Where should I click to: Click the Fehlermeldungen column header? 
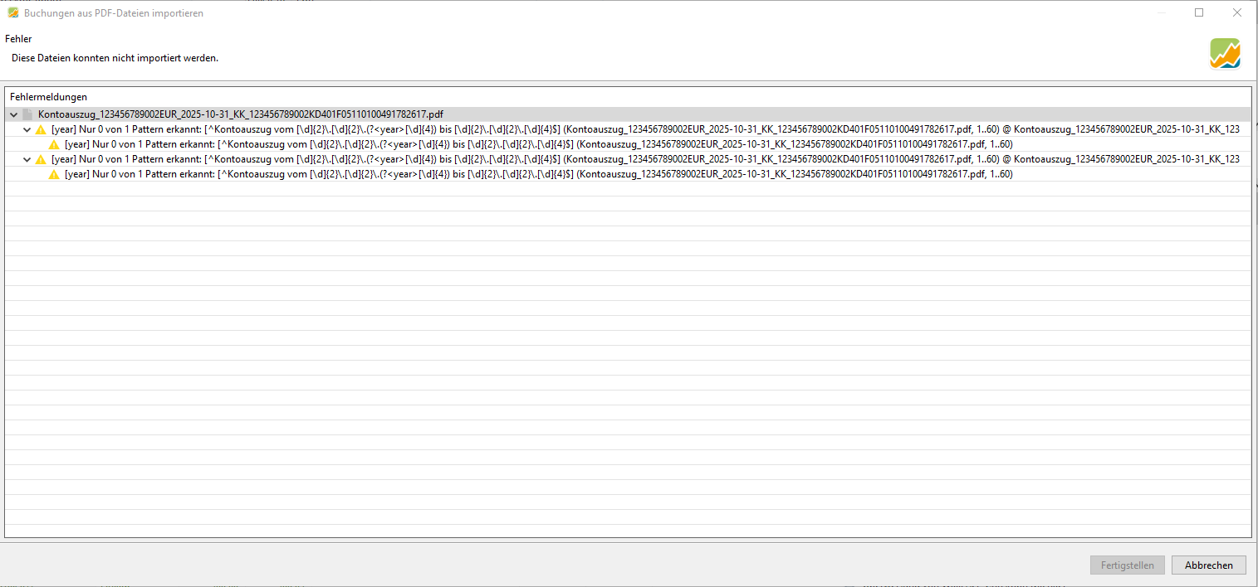[48, 97]
